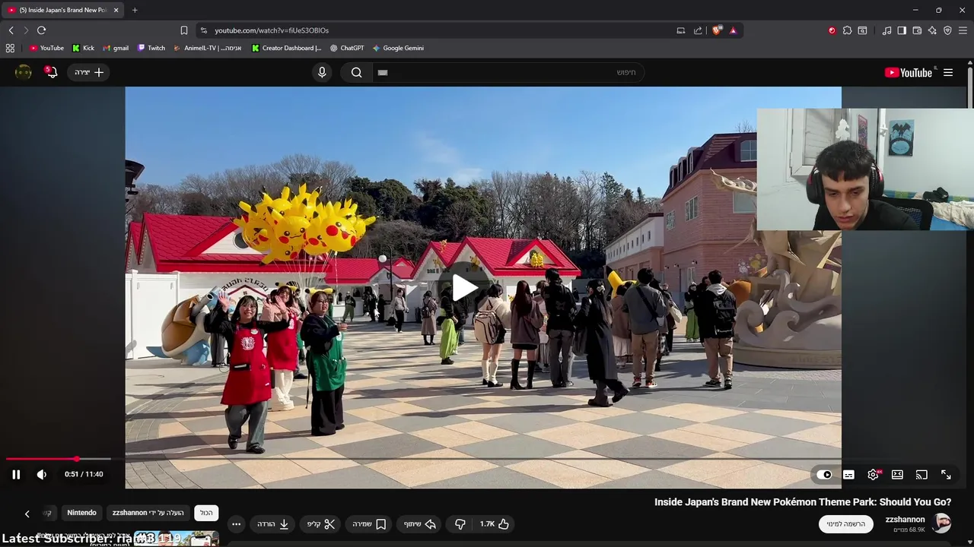The width and height of the screenshot is (974, 547).
Task: Select the Nintendo filter chip
Action: 81,513
